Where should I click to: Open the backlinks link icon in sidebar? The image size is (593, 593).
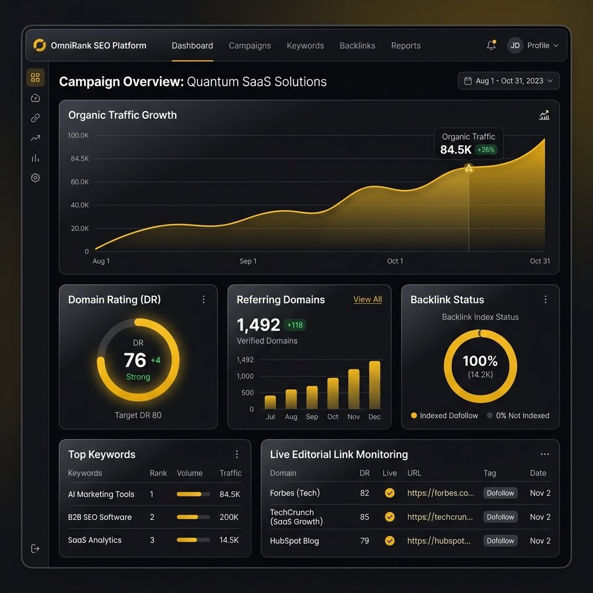pyautogui.click(x=35, y=118)
